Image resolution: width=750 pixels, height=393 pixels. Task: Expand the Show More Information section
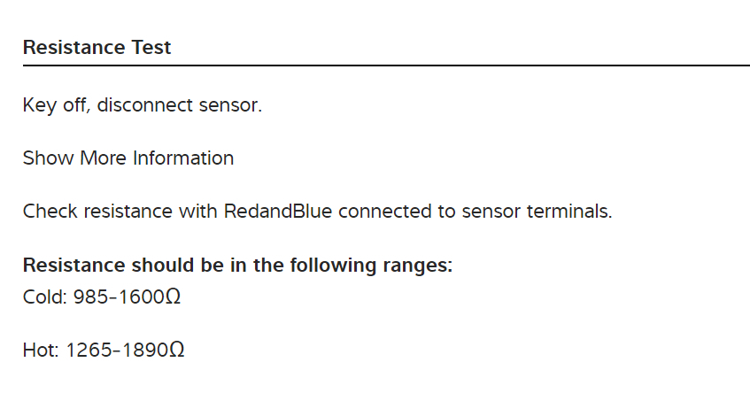(x=128, y=158)
